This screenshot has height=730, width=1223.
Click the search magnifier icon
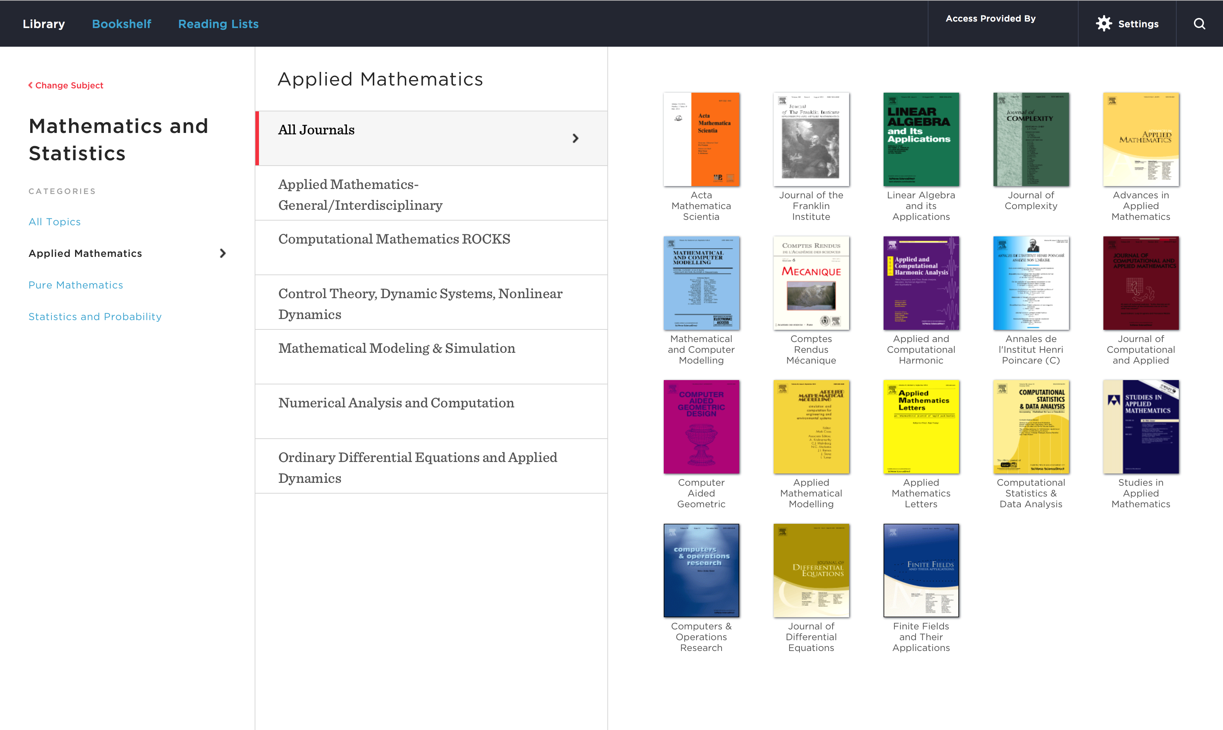pyautogui.click(x=1199, y=24)
